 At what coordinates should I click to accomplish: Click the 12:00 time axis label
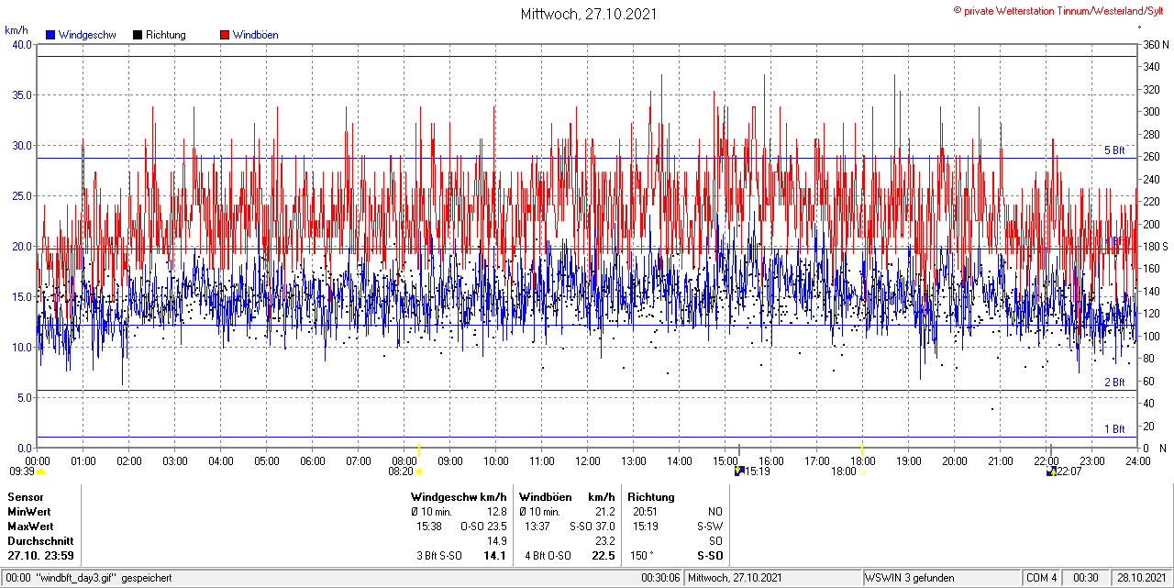[x=588, y=460]
